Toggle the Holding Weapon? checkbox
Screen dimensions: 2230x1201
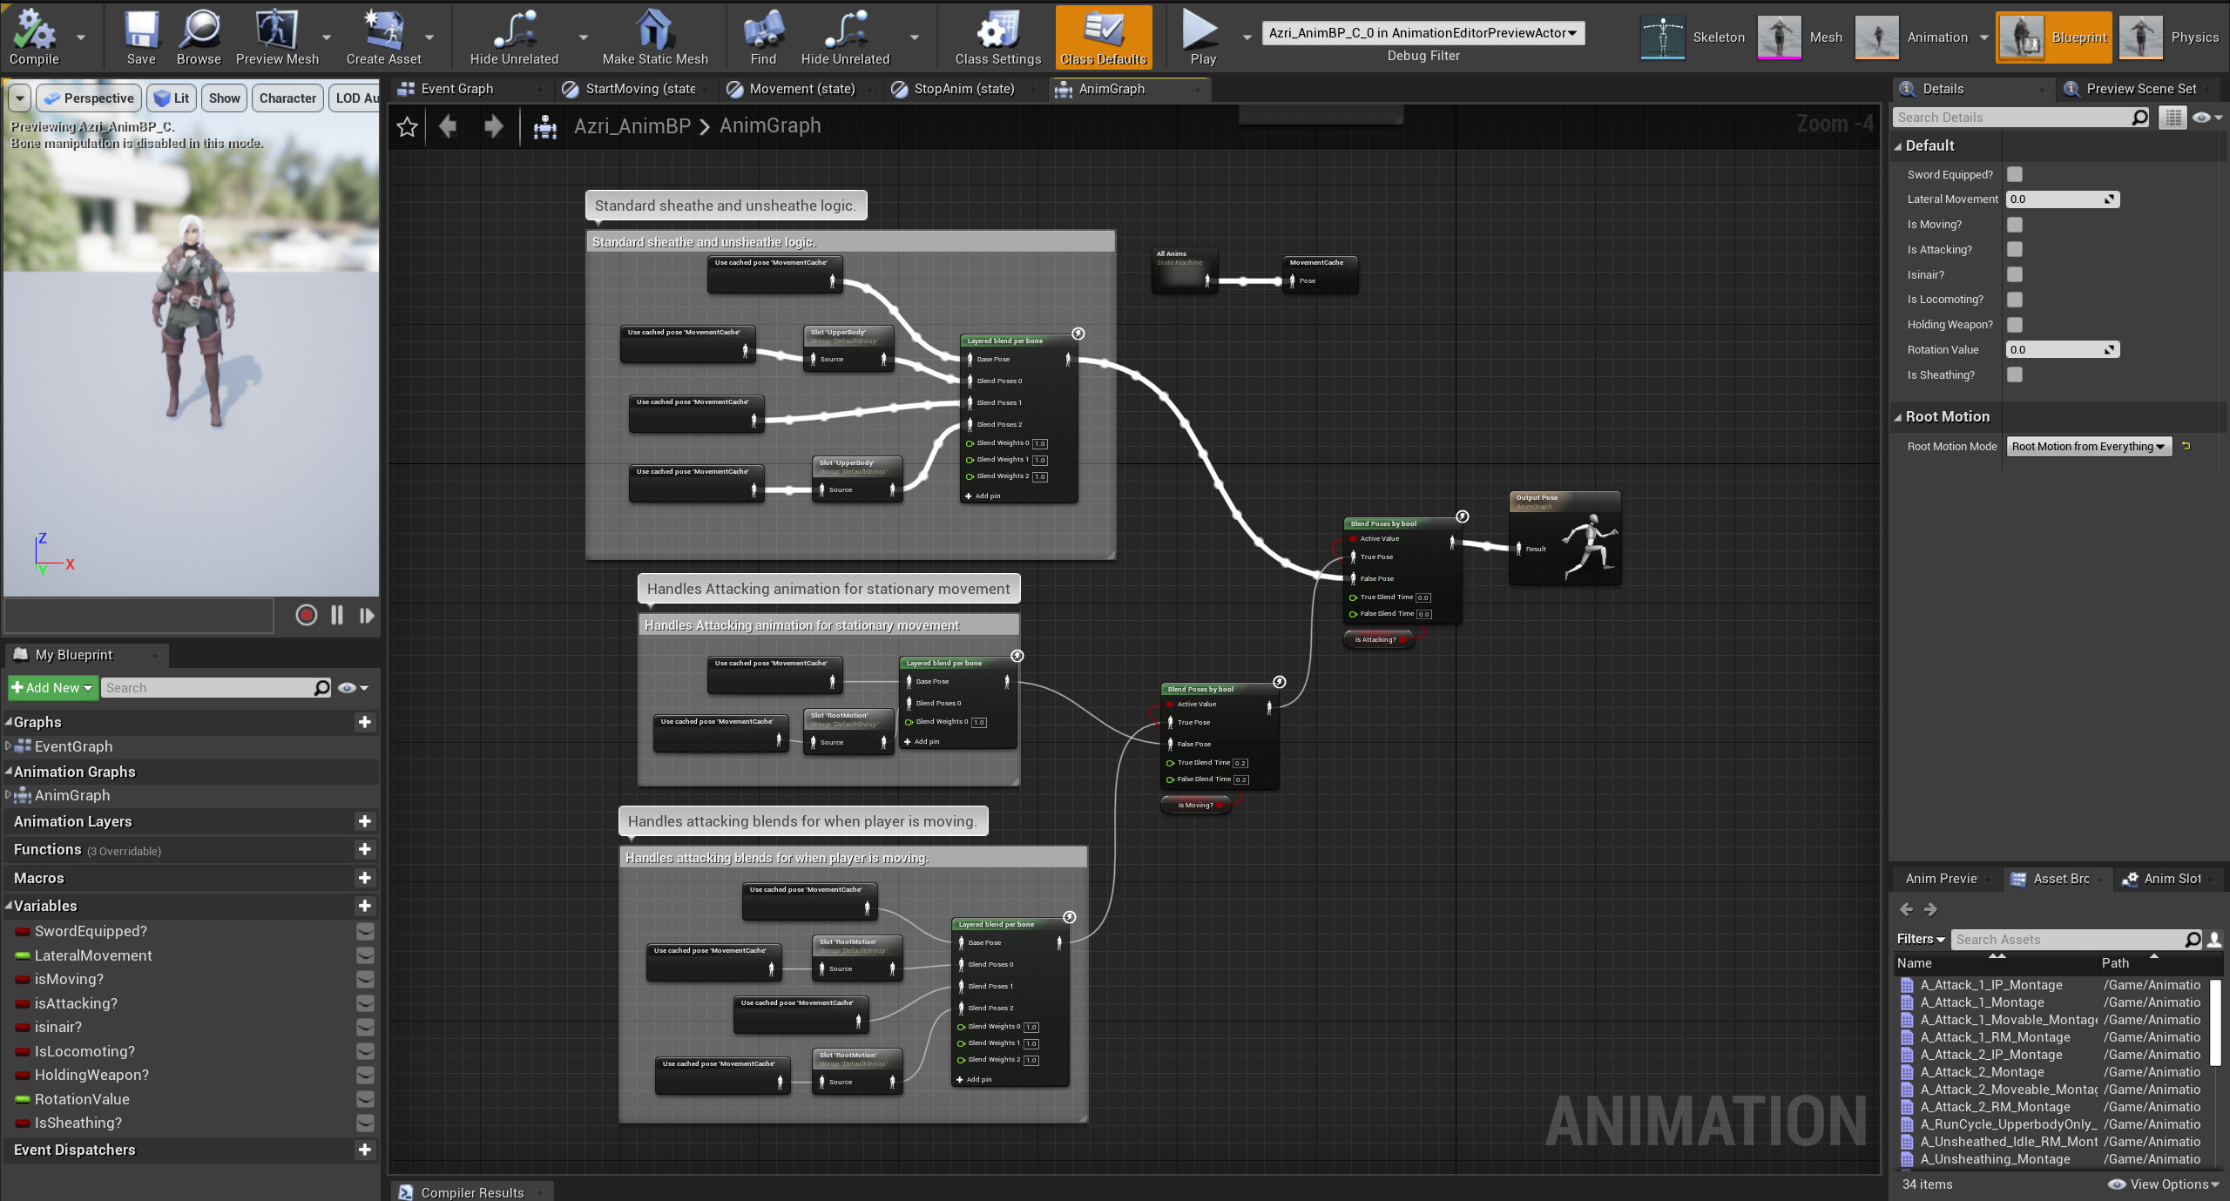pos(2014,324)
